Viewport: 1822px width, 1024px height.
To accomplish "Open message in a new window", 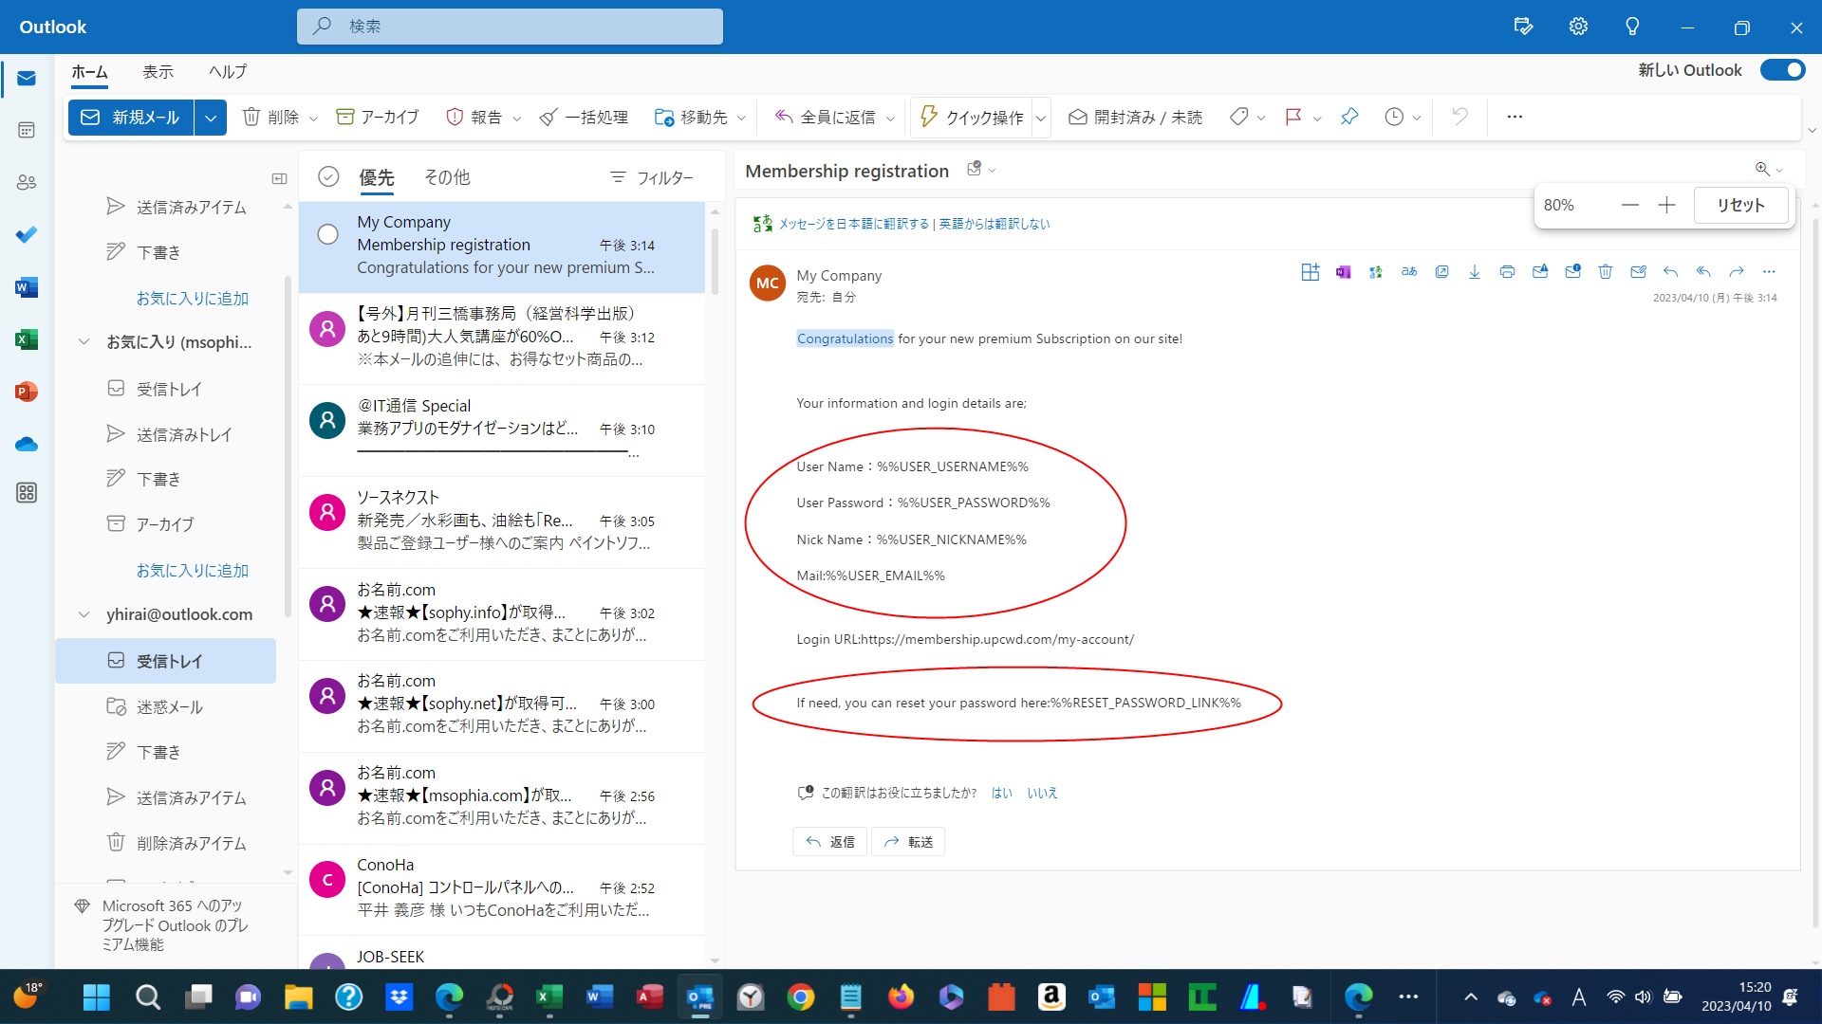I will pyautogui.click(x=1441, y=272).
